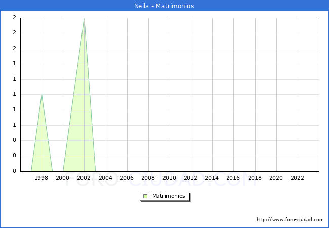Select the 2012 x-axis label

[x=190, y=178]
